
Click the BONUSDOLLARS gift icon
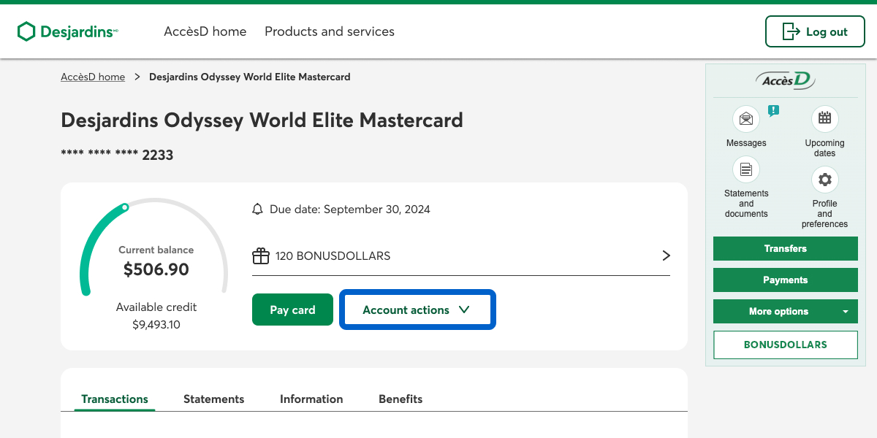point(261,256)
